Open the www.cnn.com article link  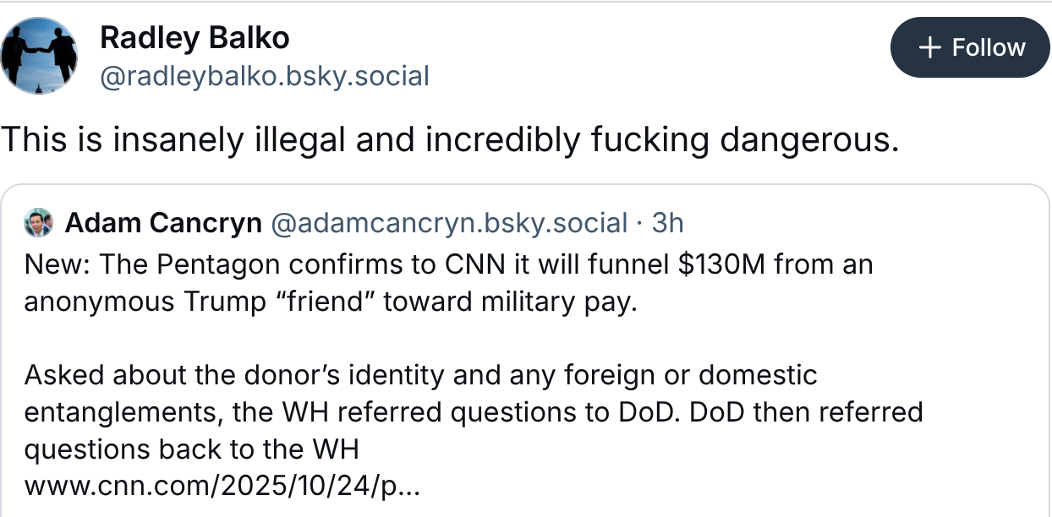(223, 487)
